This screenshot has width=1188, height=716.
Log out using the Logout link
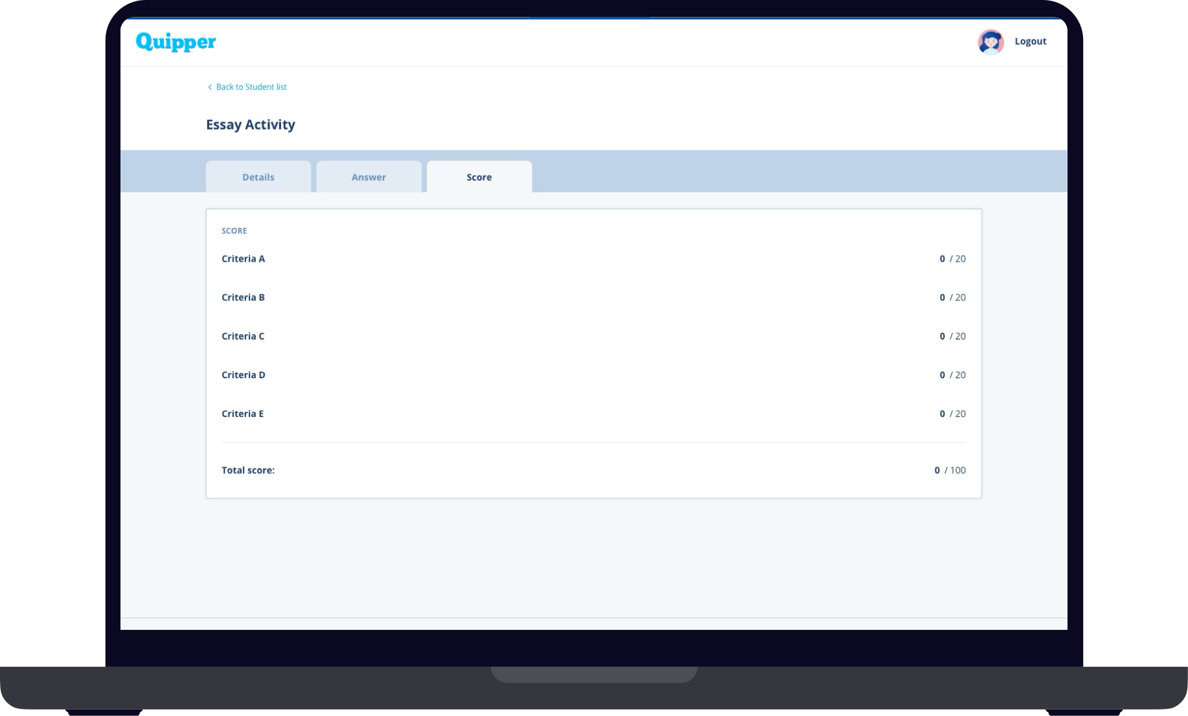coord(1030,41)
